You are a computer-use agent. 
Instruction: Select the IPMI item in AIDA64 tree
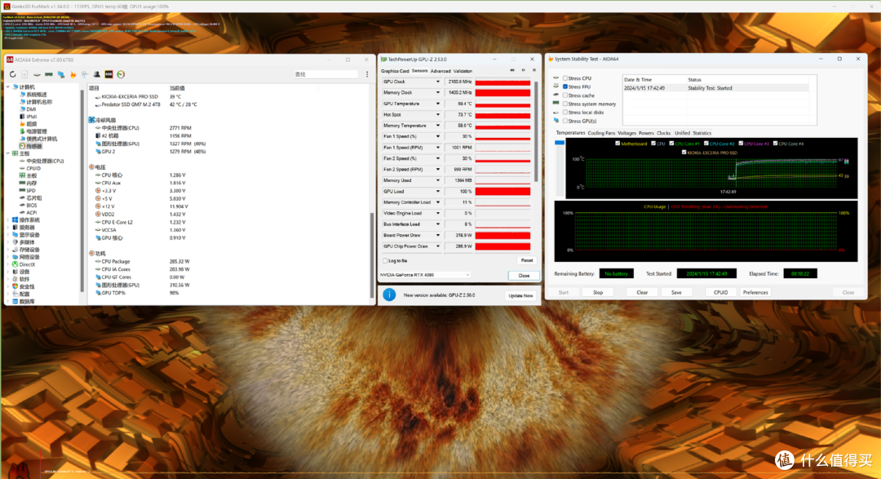28,117
